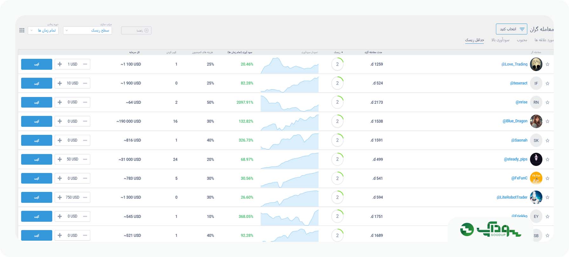Add @nrise to favorites with star
Screen dimensions: 569x257
[547, 102]
